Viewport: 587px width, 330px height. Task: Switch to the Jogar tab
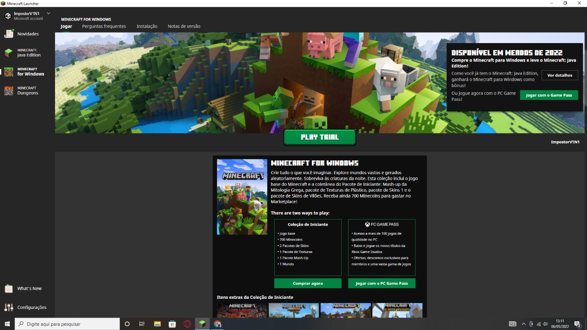click(66, 27)
